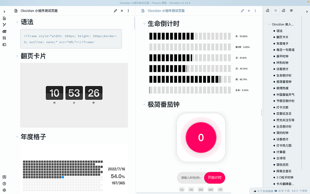
Task: Open another vault from bottom ribbon
Action: (x=4, y=177)
